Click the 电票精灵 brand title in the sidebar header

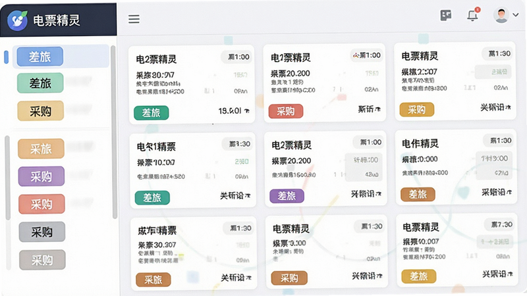click(x=57, y=20)
